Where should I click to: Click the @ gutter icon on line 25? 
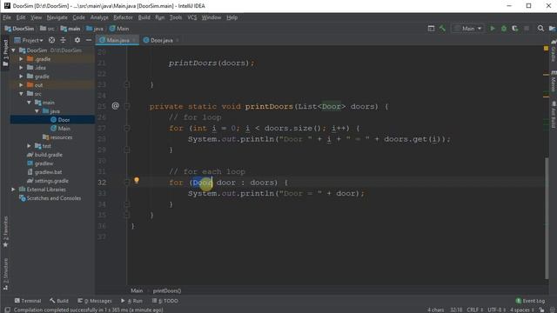pos(116,106)
